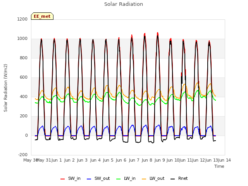Viewport: 248px width, 186px height.
Task: Click the Jun 6 x-axis tick label
Action: point(121,160)
